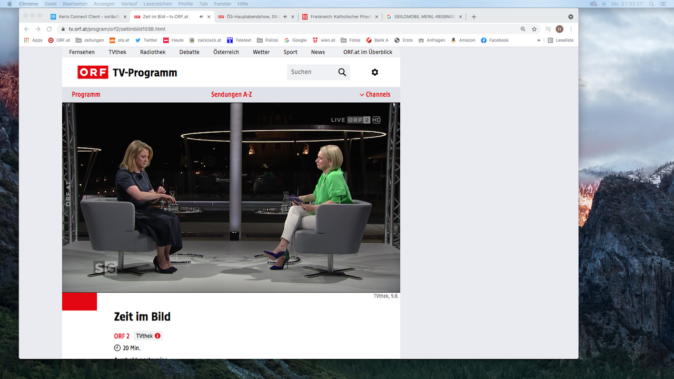
Task: Open the Leseliste reading list
Action: coord(560,40)
